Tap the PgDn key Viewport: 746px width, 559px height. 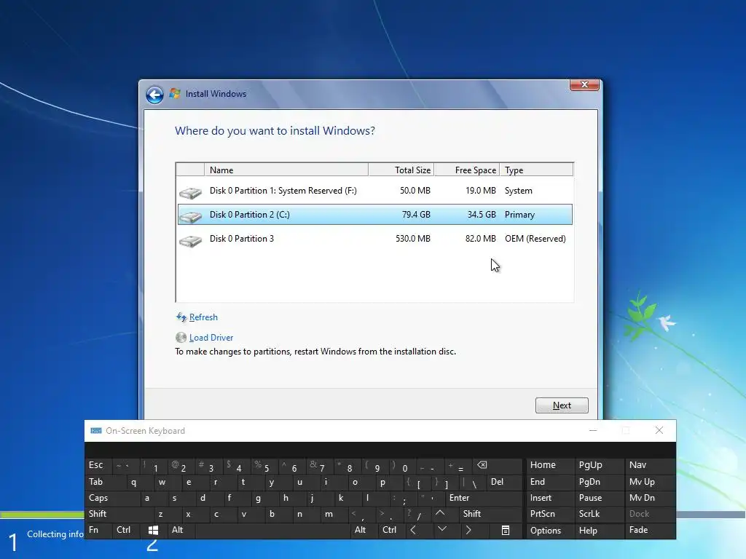coord(599,482)
